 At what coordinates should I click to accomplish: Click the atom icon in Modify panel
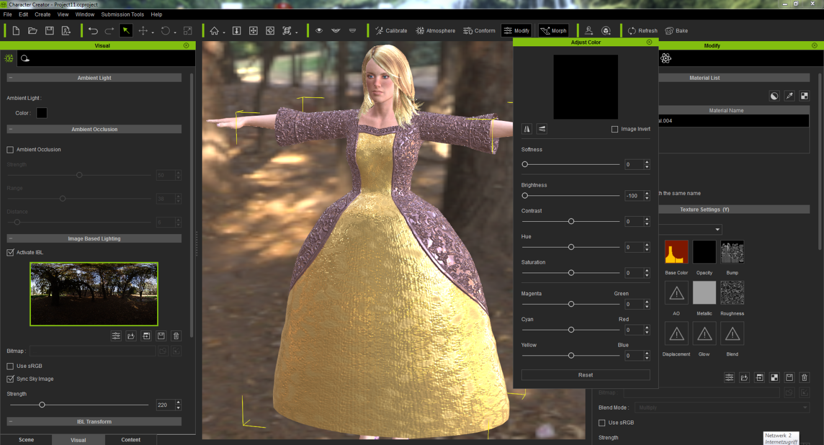pos(666,58)
